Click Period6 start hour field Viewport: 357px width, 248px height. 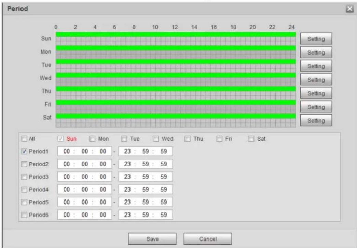[67, 215]
